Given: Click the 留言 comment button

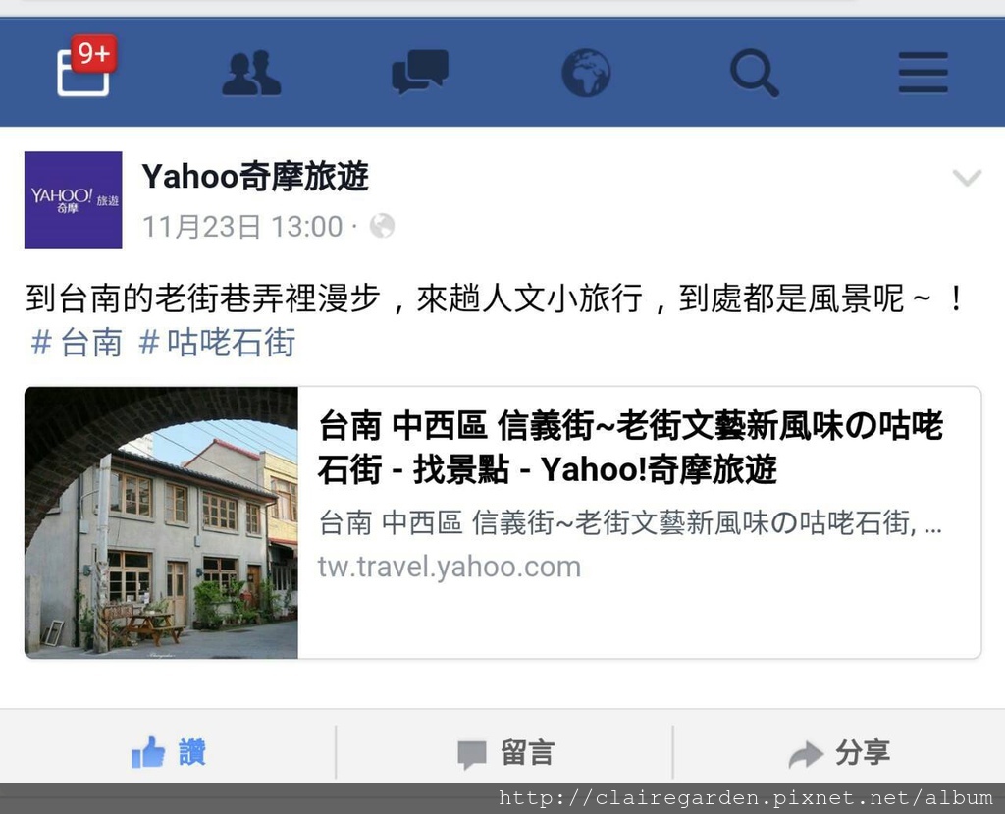Looking at the screenshot, I should (x=505, y=753).
